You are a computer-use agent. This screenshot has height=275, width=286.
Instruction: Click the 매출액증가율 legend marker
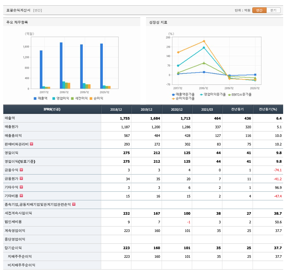(x=173, y=95)
